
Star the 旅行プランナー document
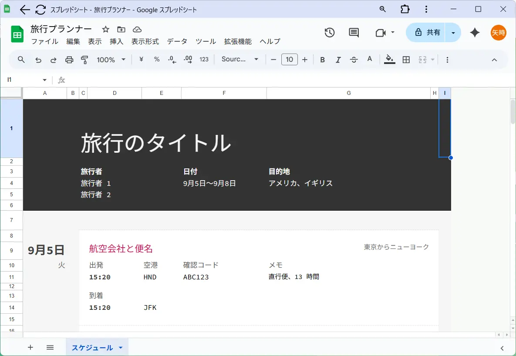(105, 29)
